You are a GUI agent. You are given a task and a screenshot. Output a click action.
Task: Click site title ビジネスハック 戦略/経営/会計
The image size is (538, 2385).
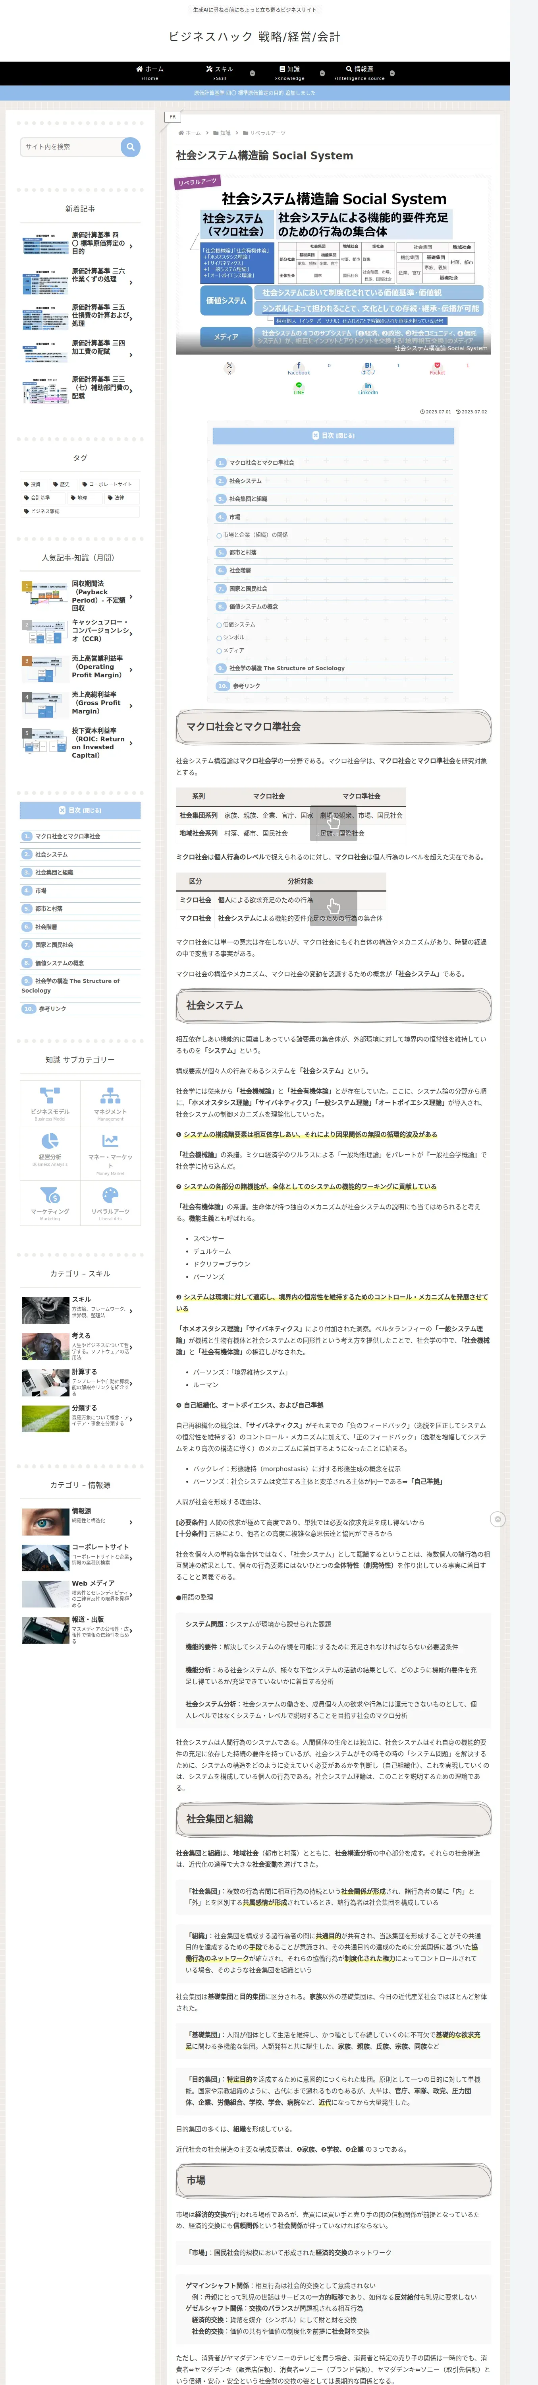pyautogui.click(x=254, y=37)
